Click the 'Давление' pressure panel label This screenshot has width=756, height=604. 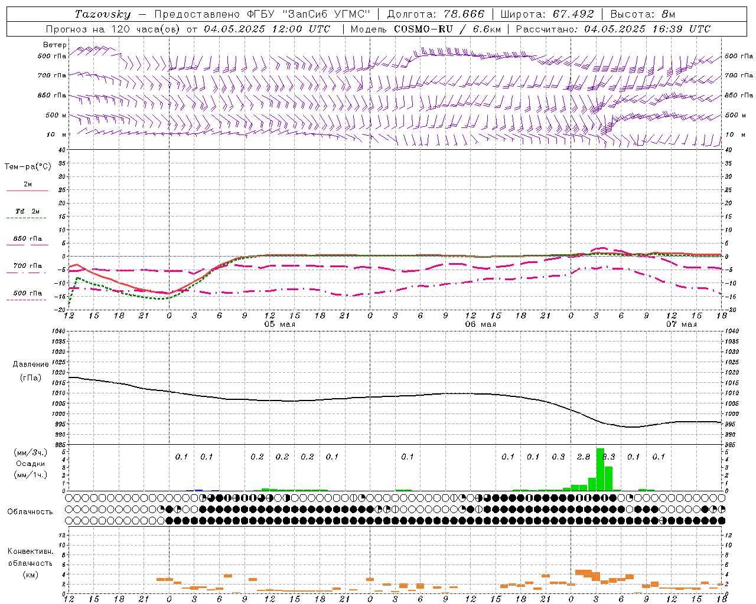tap(31, 364)
